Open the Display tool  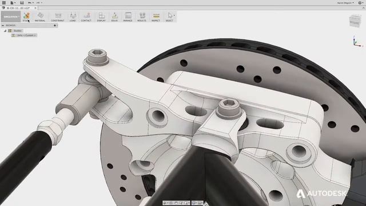point(101,17)
